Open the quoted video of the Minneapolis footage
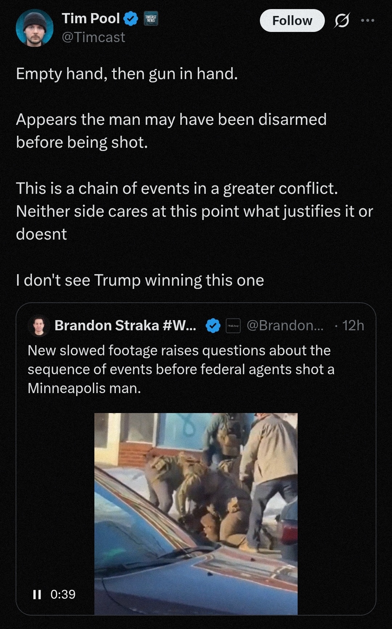This screenshot has width=392, height=629. tap(196, 514)
